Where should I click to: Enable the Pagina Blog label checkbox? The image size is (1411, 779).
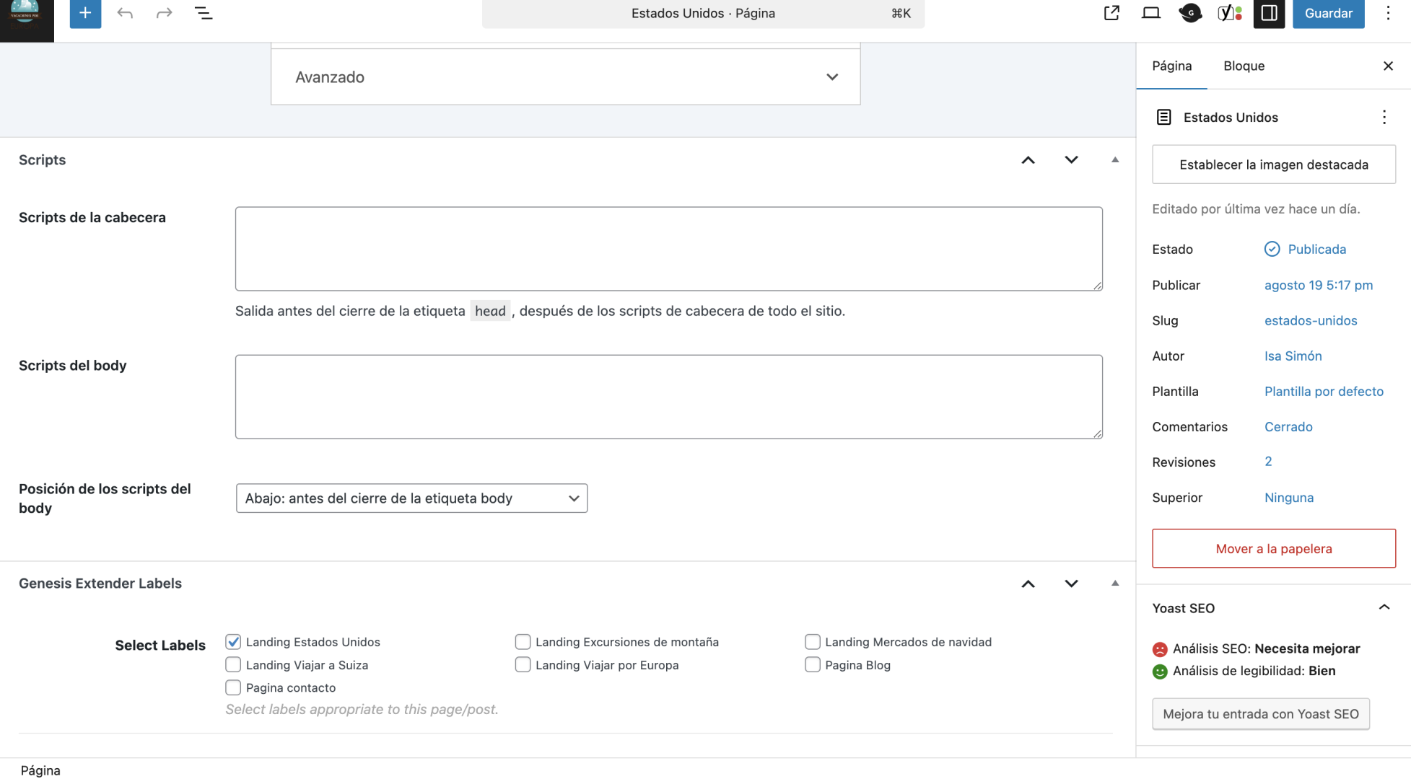click(x=813, y=665)
